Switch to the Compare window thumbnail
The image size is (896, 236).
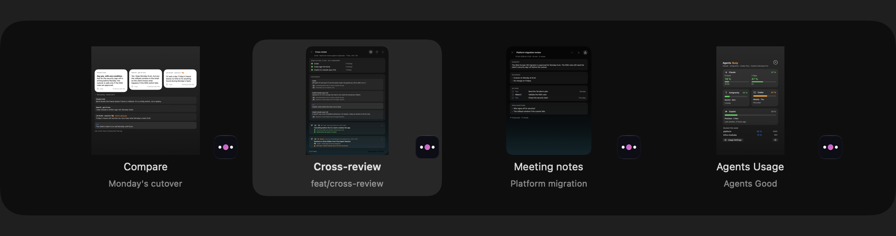[x=146, y=100]
